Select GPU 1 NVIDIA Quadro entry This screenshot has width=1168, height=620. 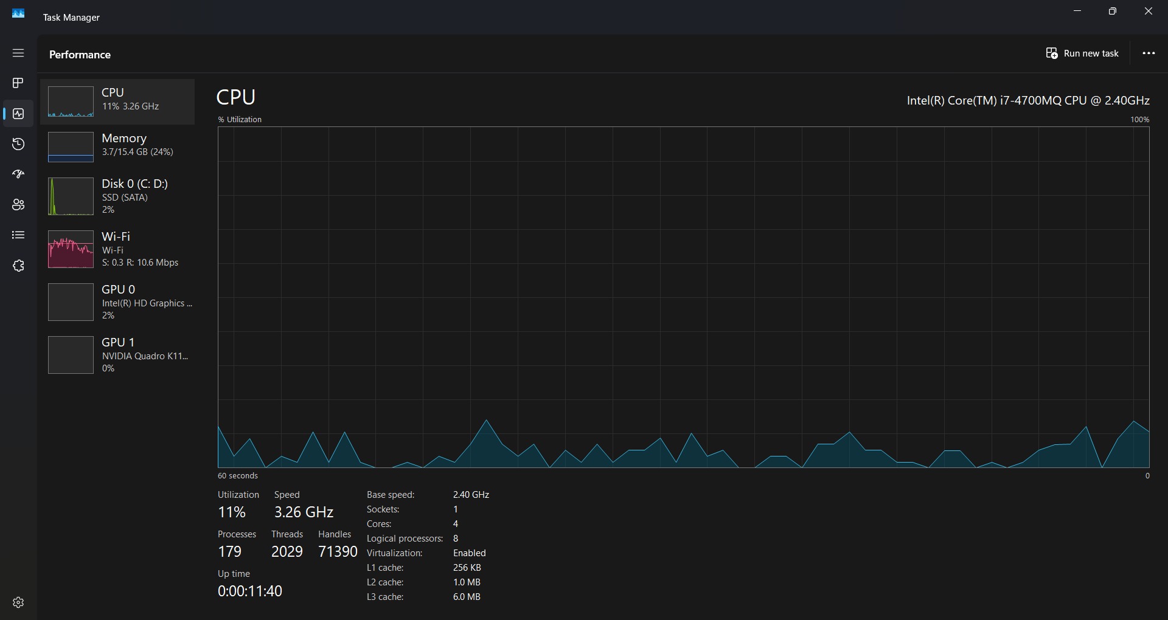[117, 355]
